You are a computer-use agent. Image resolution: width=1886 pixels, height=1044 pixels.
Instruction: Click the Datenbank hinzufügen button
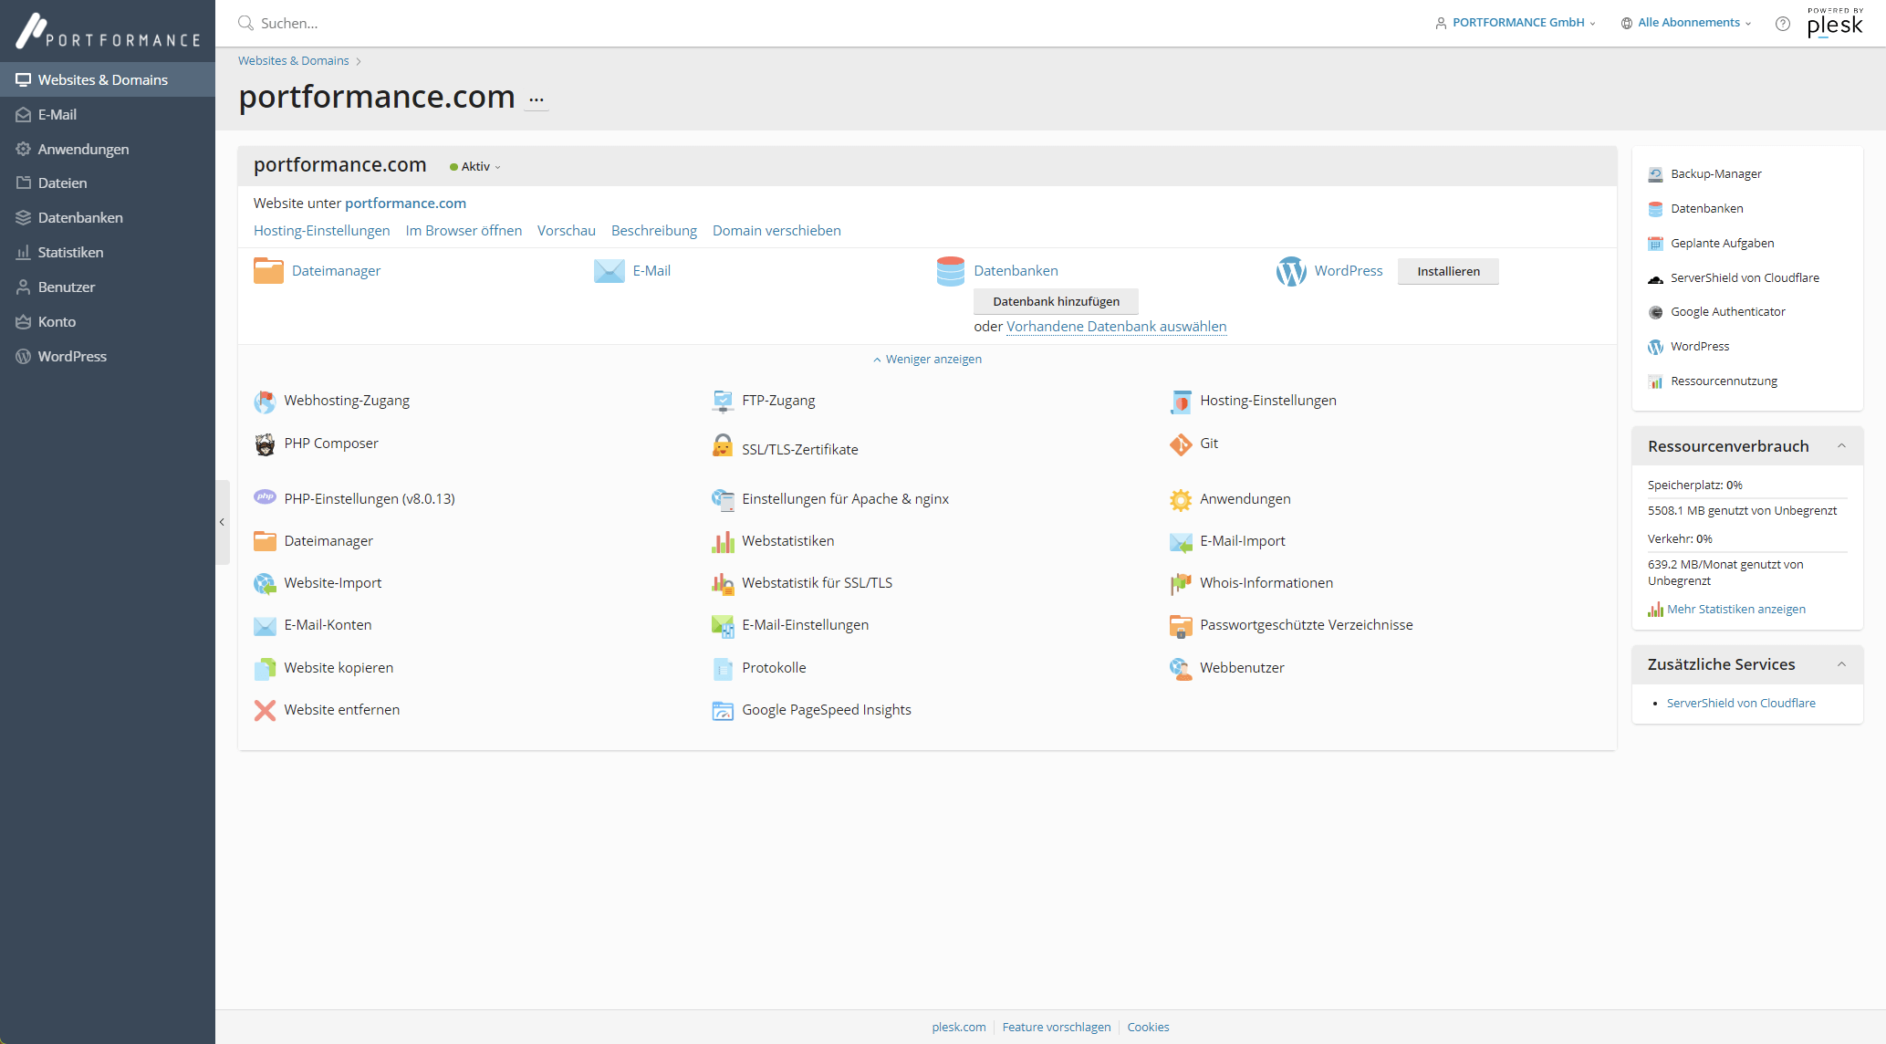[1056, 302]
